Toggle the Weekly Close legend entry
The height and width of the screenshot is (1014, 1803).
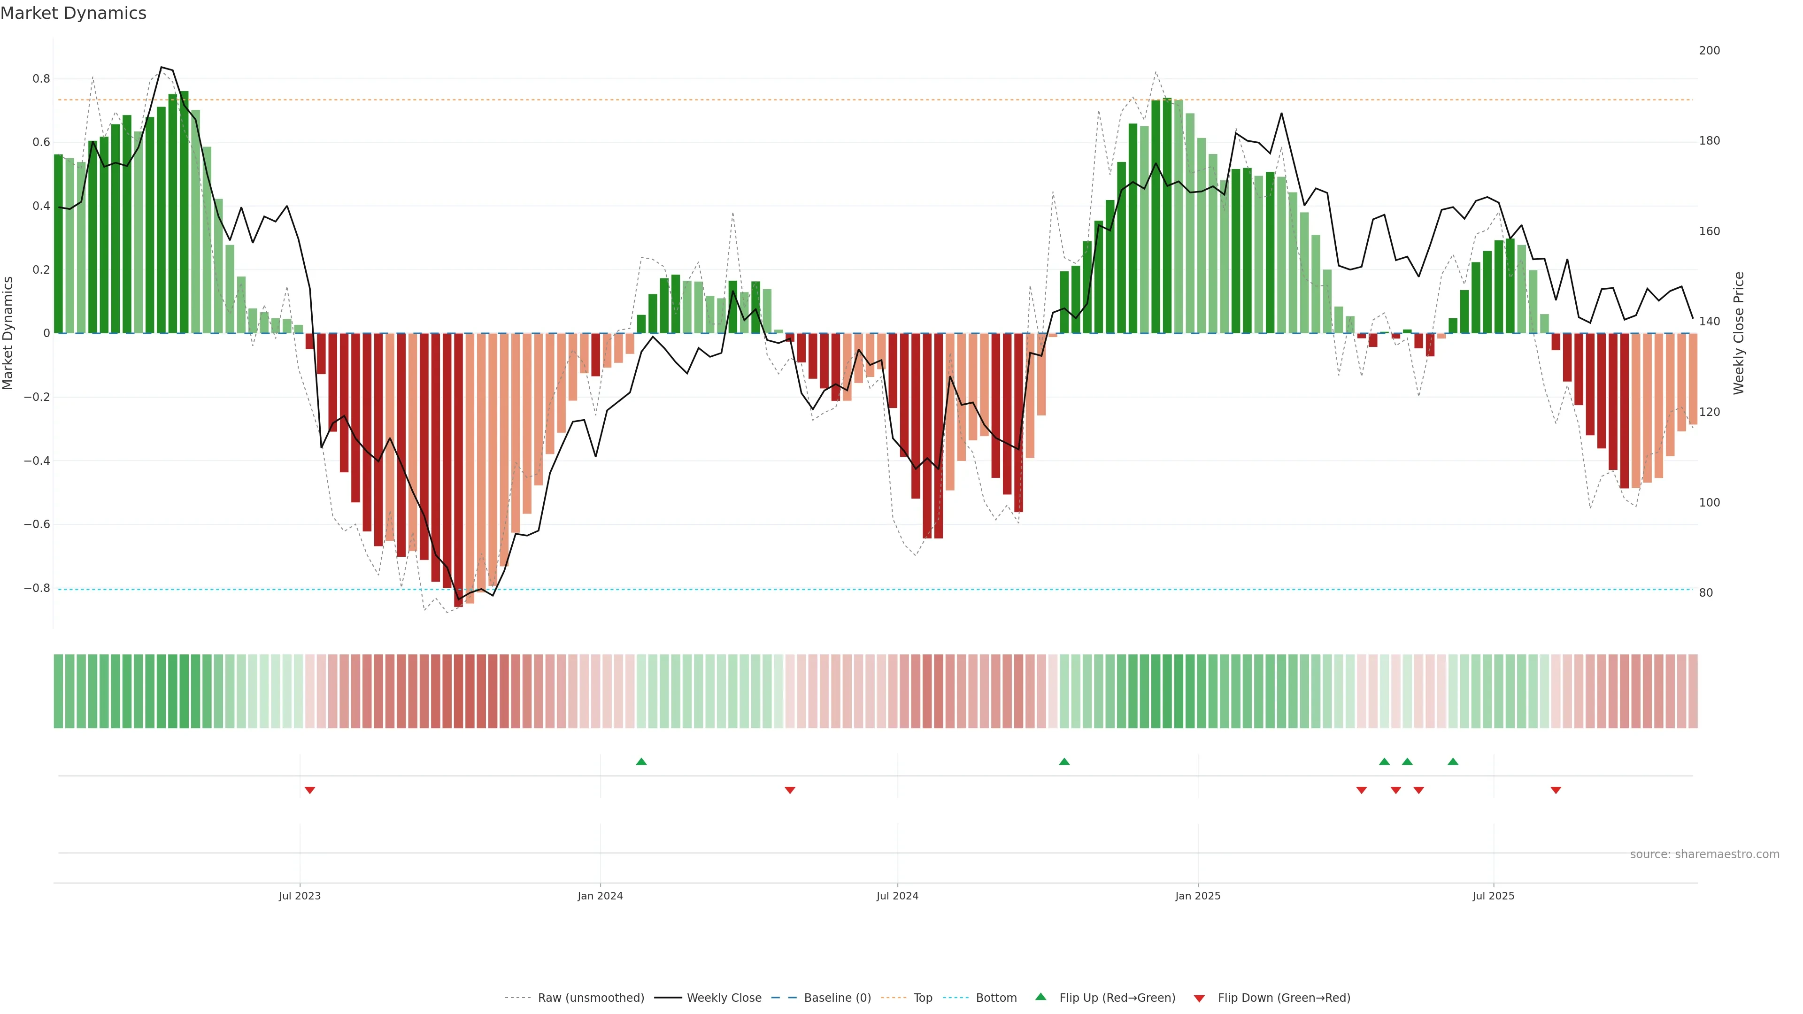pos(724,998)
